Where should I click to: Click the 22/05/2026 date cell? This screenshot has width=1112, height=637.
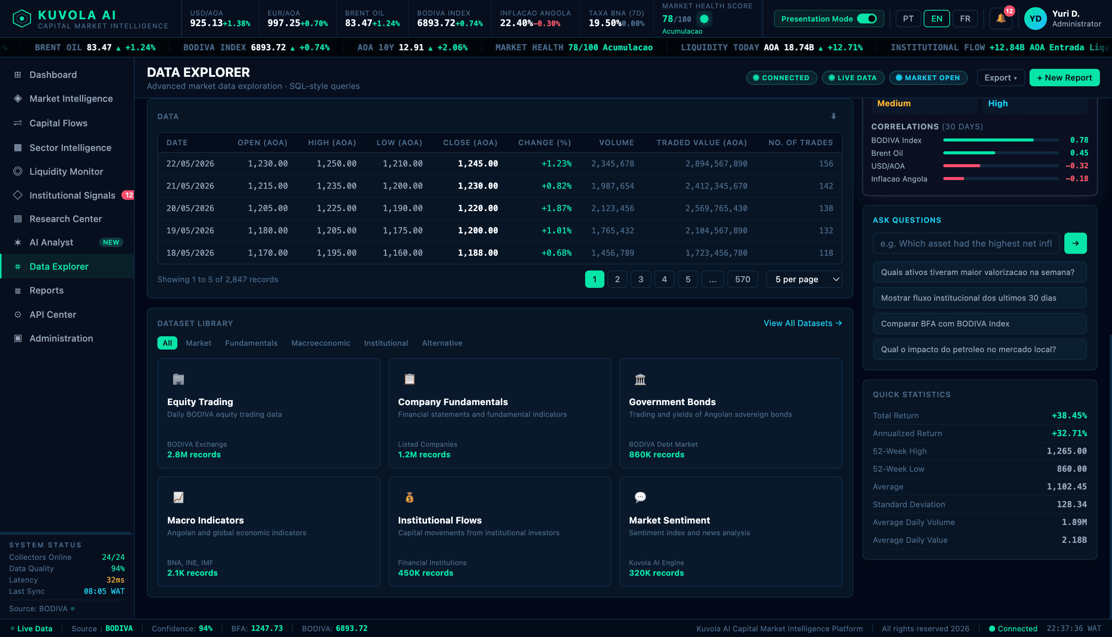[x=190, y=164]
